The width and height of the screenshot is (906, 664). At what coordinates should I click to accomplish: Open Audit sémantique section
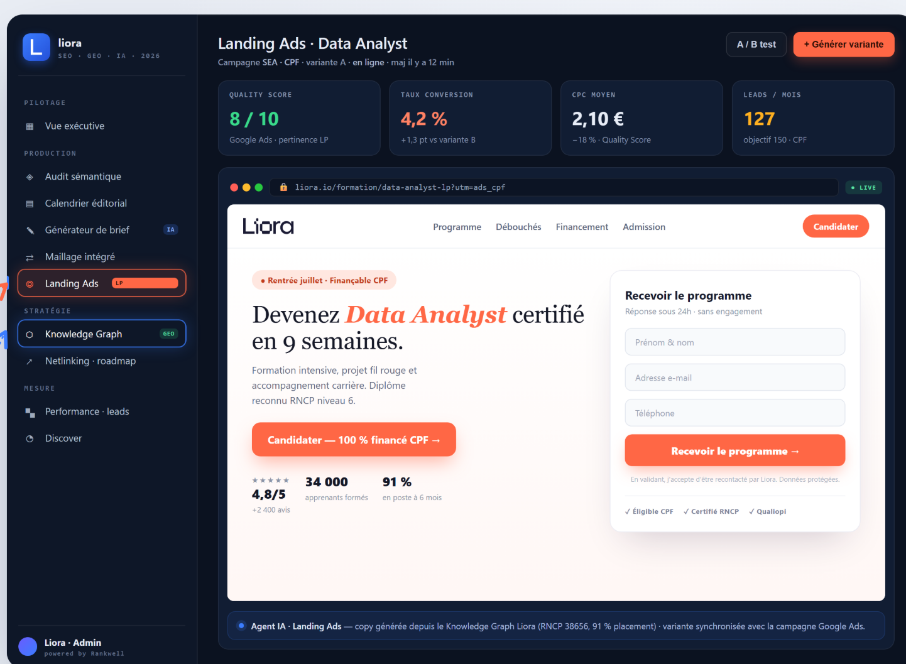click(102, 177)
